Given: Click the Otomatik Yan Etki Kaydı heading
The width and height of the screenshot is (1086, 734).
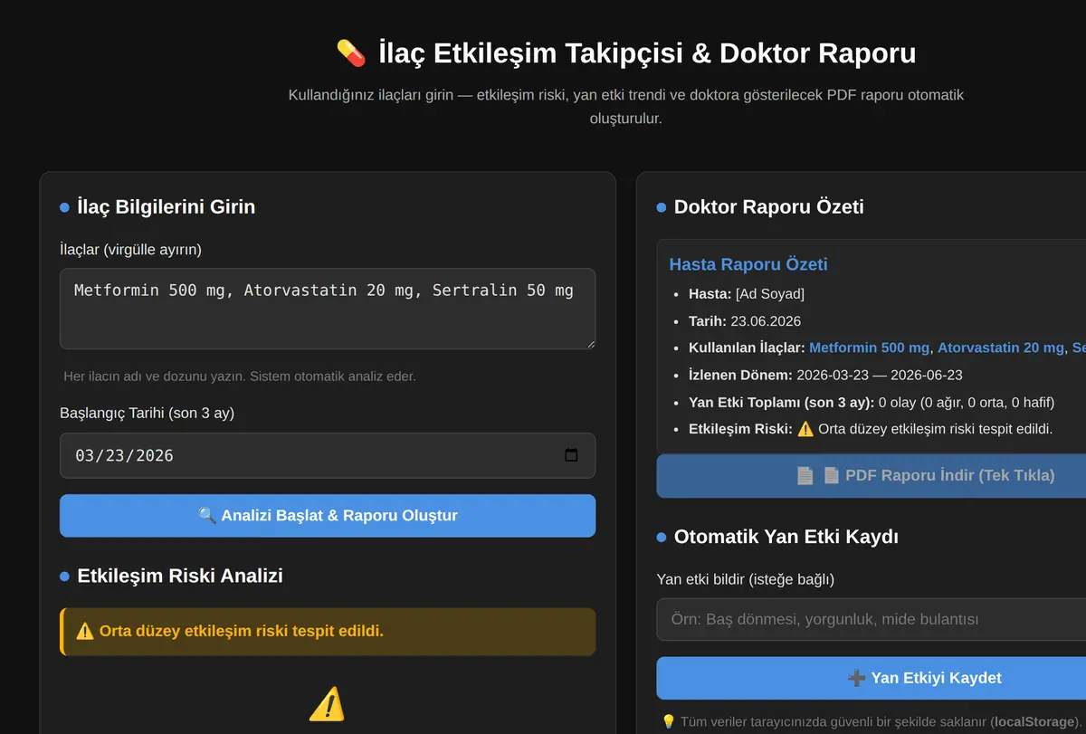Looking at the screenshot, I should coord(786,537).
